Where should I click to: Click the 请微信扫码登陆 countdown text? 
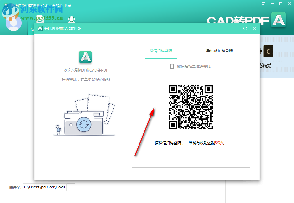[x=191, y=142]
